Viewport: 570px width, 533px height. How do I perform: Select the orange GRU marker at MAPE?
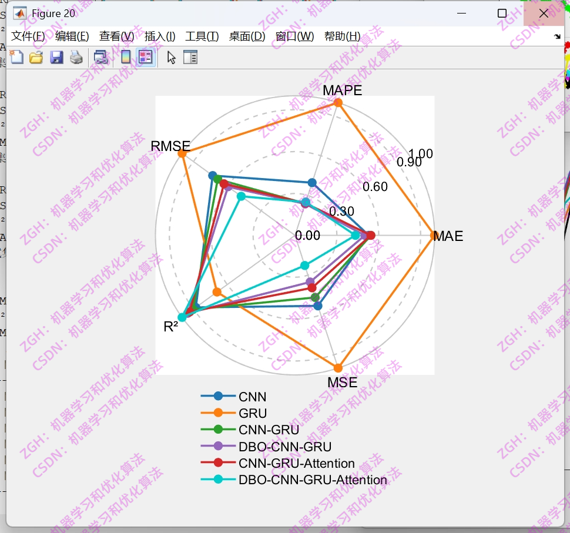[x=338, y=102]
